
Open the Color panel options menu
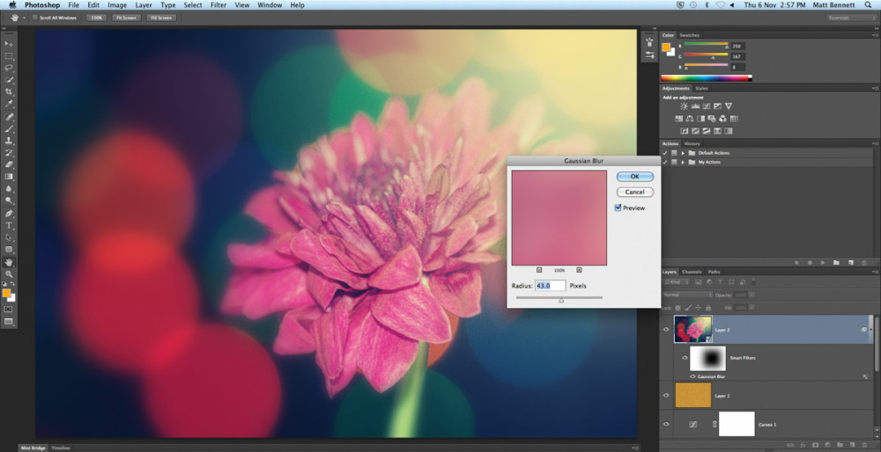875,35
